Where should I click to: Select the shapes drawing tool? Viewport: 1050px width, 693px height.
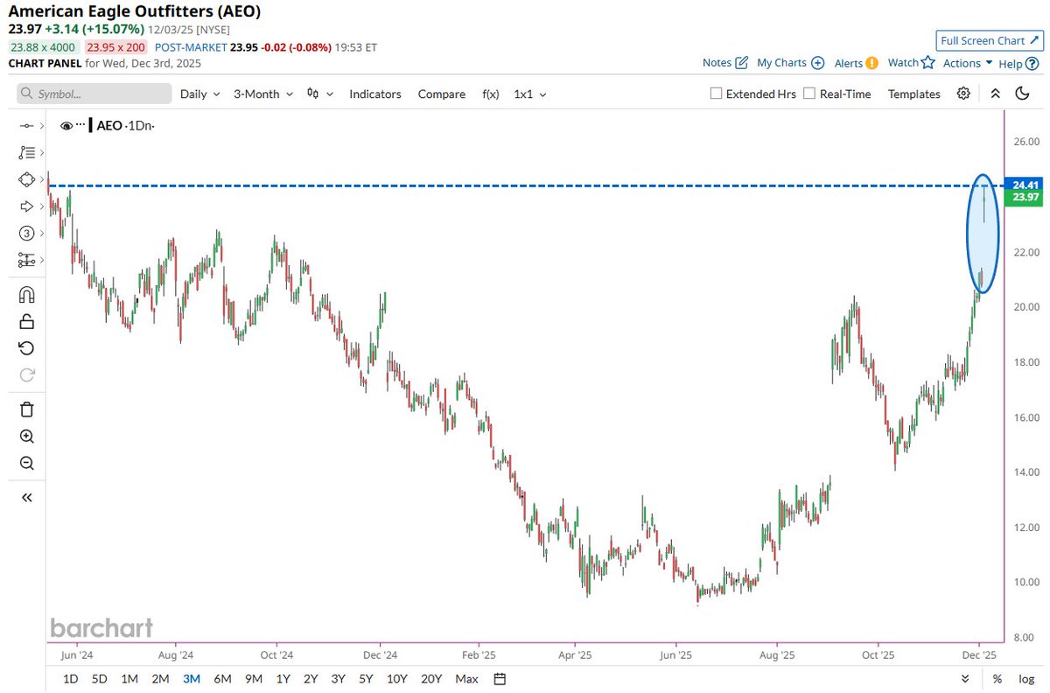(x=25, y=179)
